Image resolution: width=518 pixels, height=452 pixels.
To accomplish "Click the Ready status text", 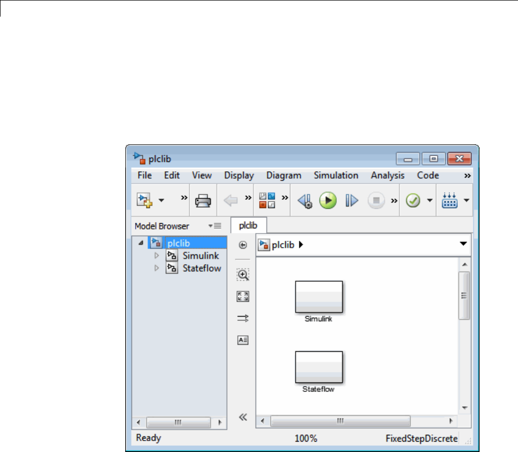I will click(148, 438).
